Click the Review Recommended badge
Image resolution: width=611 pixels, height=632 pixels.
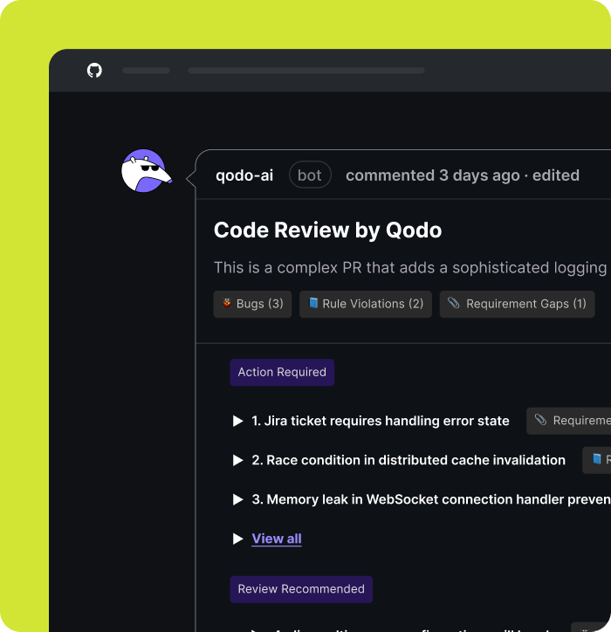click(x=301, y=589)
